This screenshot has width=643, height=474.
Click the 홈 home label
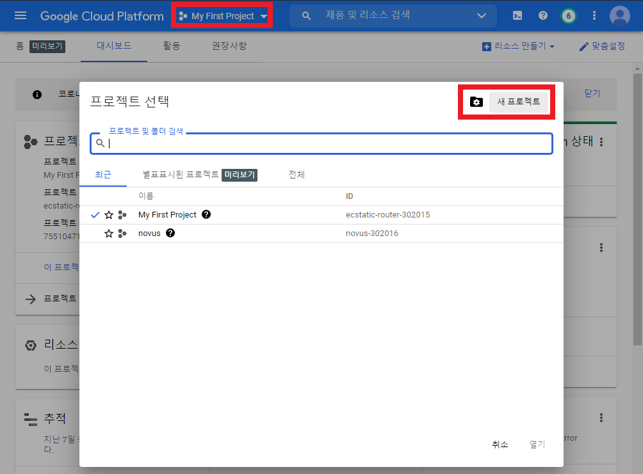pos(20,46)
